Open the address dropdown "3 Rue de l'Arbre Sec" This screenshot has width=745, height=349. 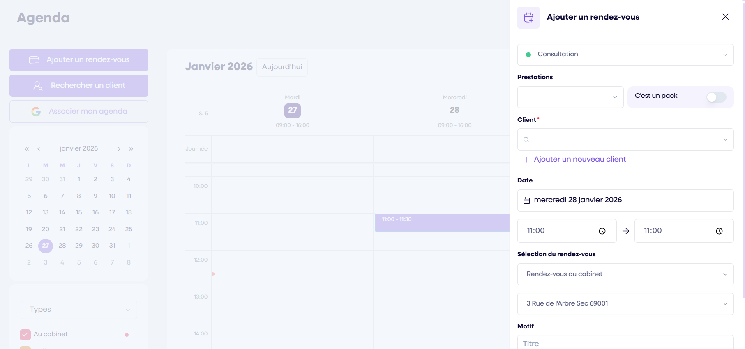pyautogui.click(x=625, y=304)
